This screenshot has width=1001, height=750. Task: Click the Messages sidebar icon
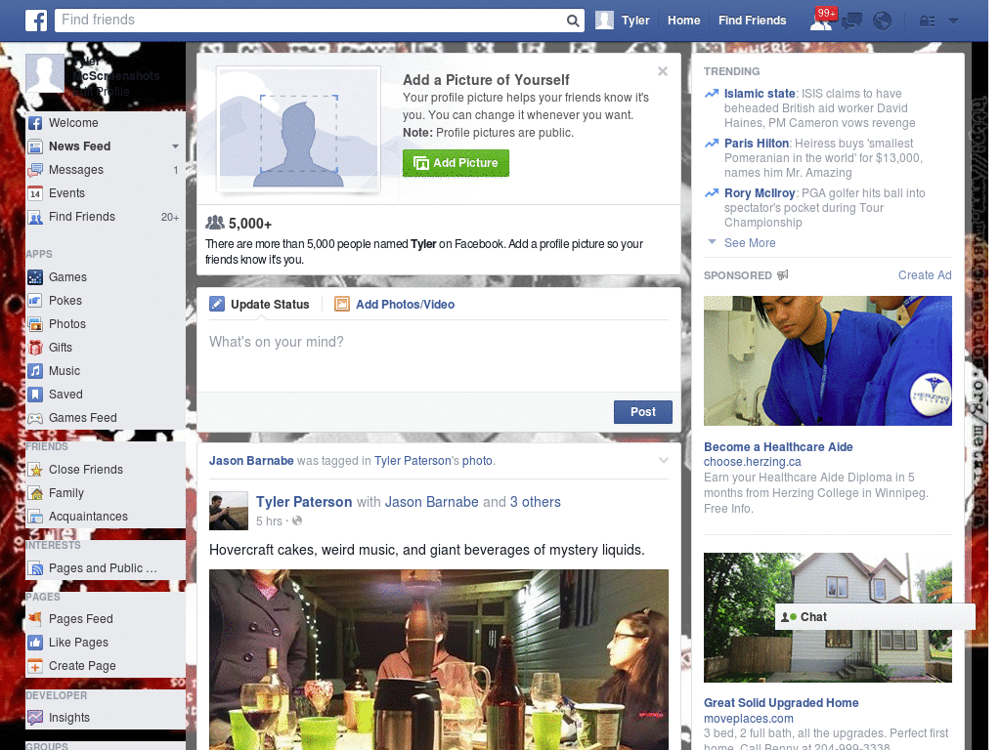[x=35, y=170]
